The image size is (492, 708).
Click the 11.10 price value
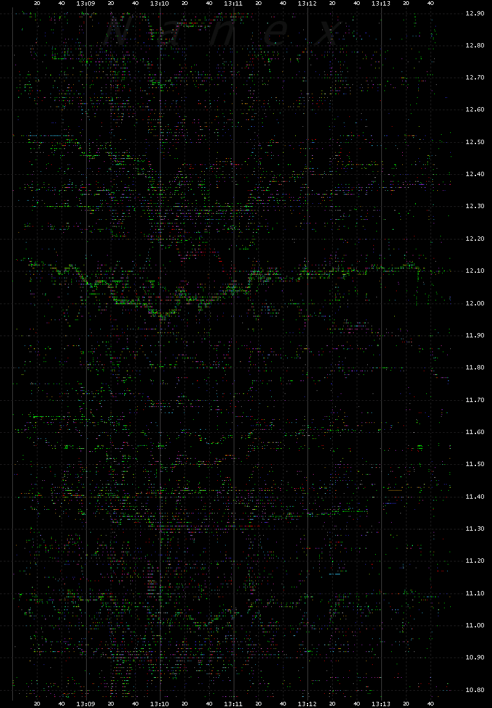(x=474, y=593)
